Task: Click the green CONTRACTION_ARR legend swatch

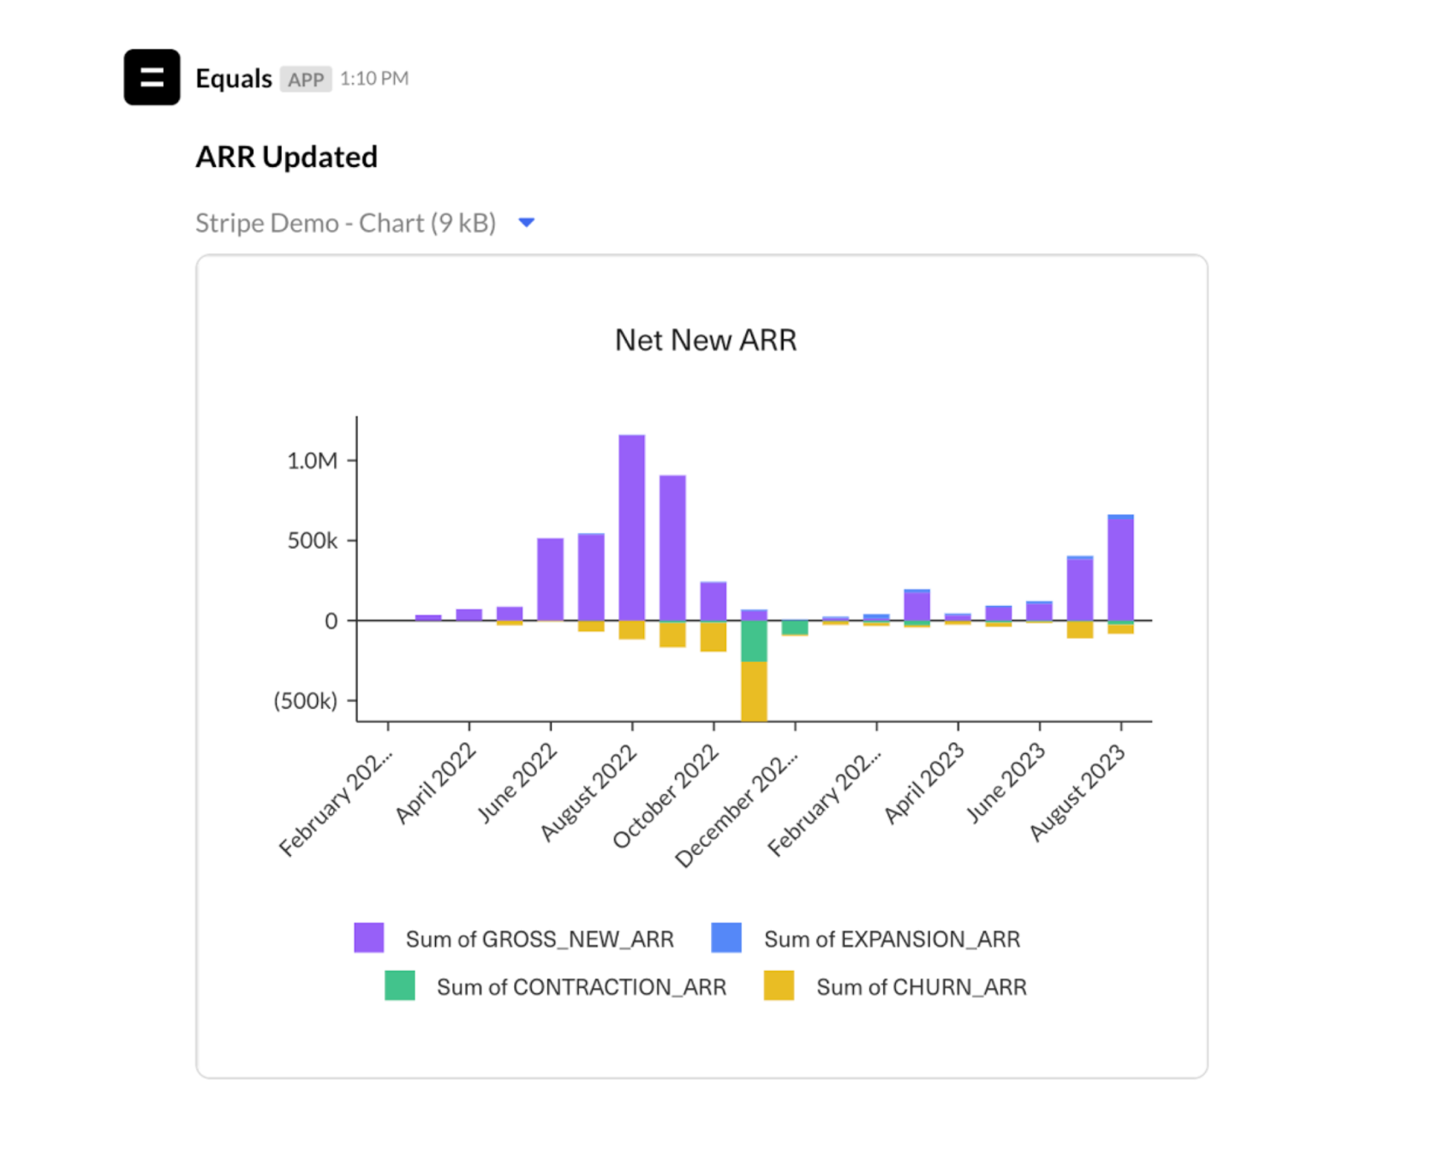Action: [x=400, y=986]
